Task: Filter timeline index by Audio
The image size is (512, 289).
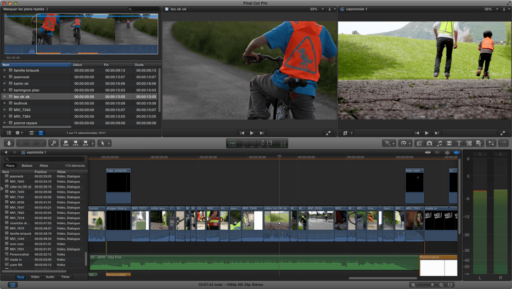Action: click(50, 277)
